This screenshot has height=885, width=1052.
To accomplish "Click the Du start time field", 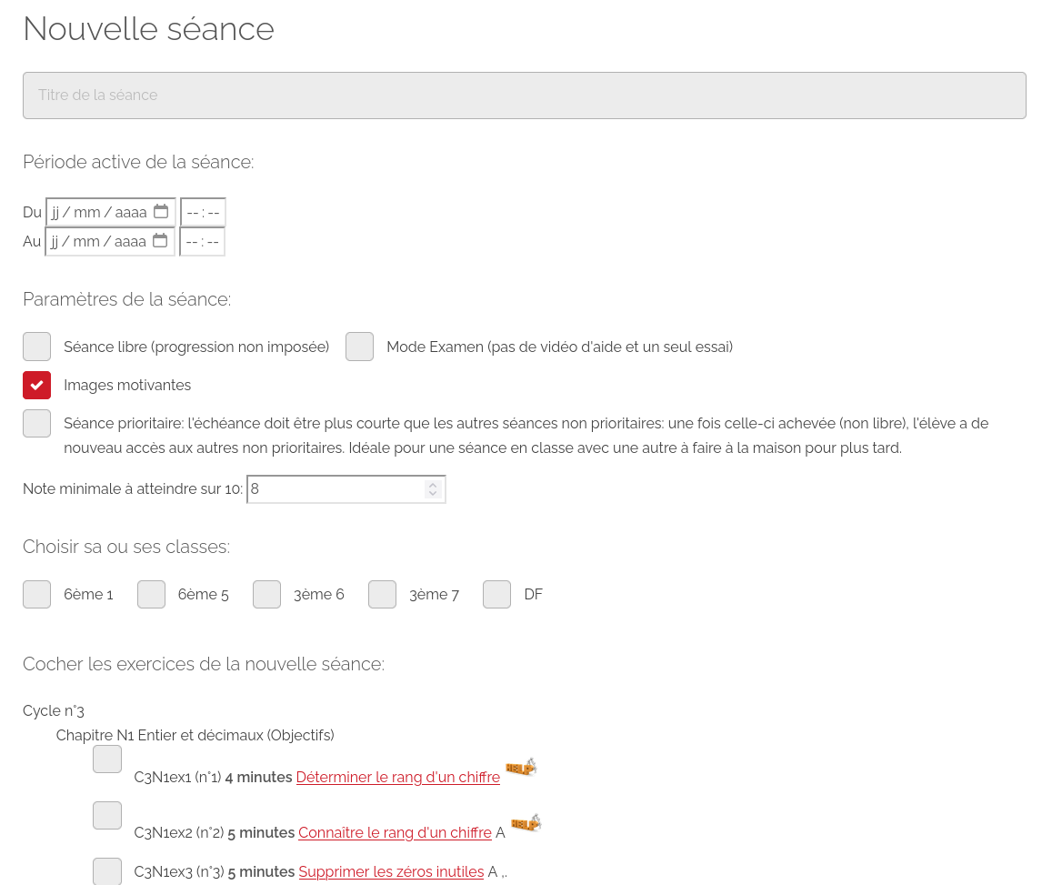I will point(204,212).
